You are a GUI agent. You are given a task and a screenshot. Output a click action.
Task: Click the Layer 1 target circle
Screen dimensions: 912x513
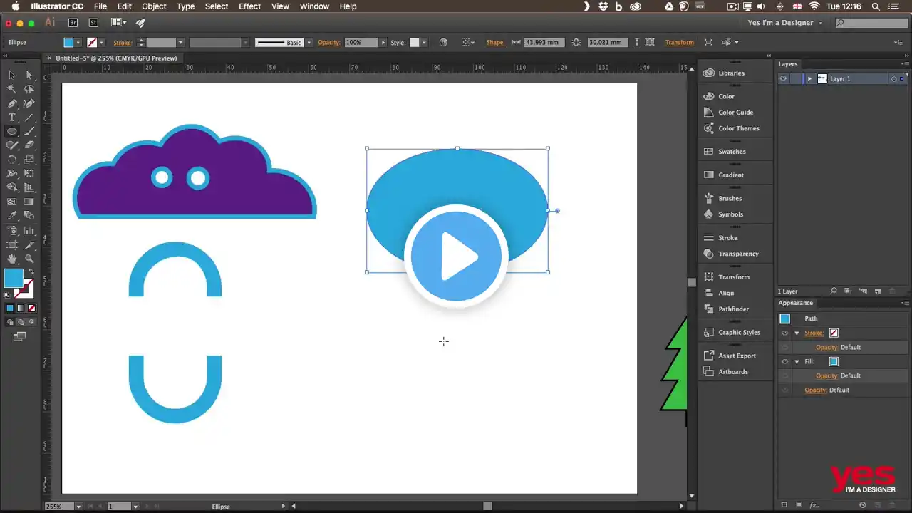tap(894, 79)
